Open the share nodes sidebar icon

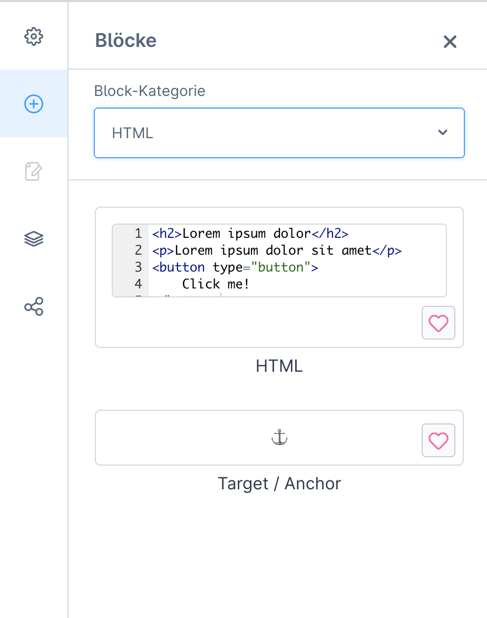pos(34,306)
